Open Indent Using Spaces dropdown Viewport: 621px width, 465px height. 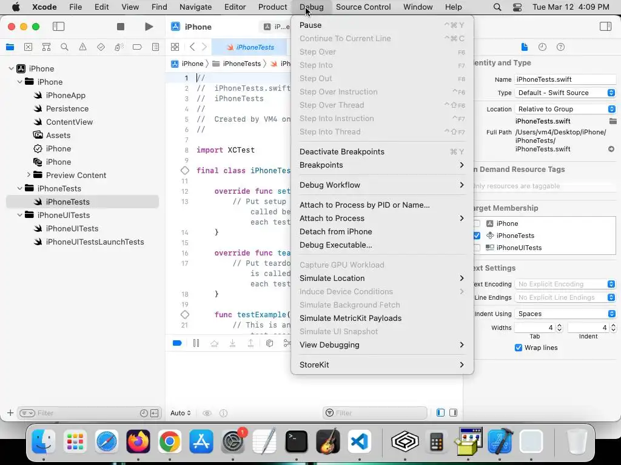click(x=566, y=314)
